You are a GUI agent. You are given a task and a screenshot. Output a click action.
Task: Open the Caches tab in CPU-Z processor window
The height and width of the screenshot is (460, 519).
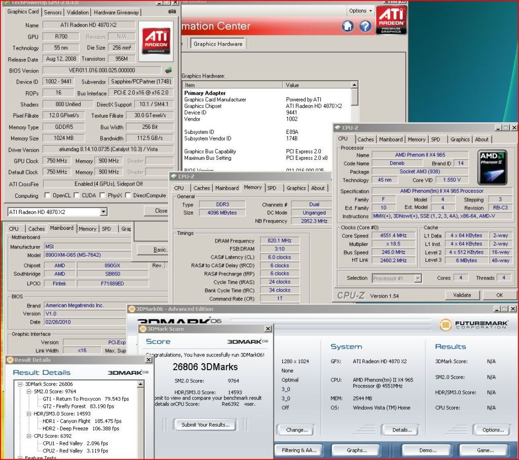click(365, 139)
